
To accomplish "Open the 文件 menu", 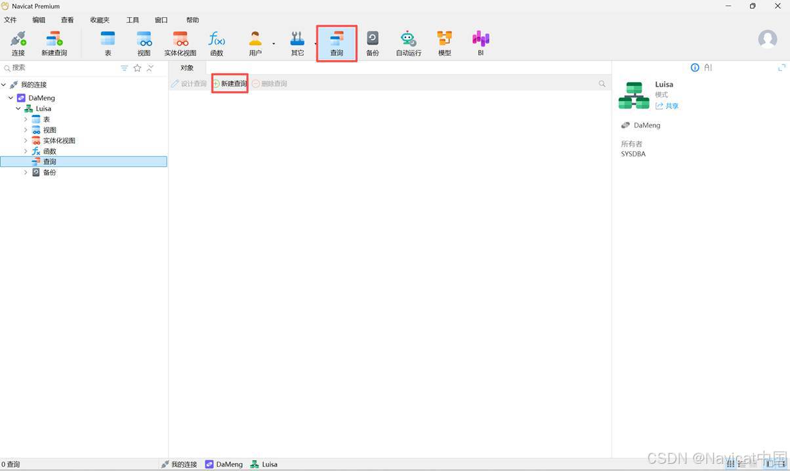I will tap(10, 20).
